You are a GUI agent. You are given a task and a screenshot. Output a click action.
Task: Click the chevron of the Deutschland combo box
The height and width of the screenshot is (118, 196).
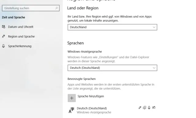point(154,27)
